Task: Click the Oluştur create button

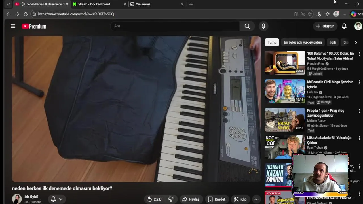Action: click(325, 26)
